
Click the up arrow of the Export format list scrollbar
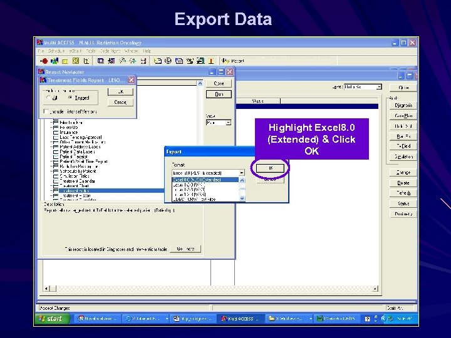(242, 180)
